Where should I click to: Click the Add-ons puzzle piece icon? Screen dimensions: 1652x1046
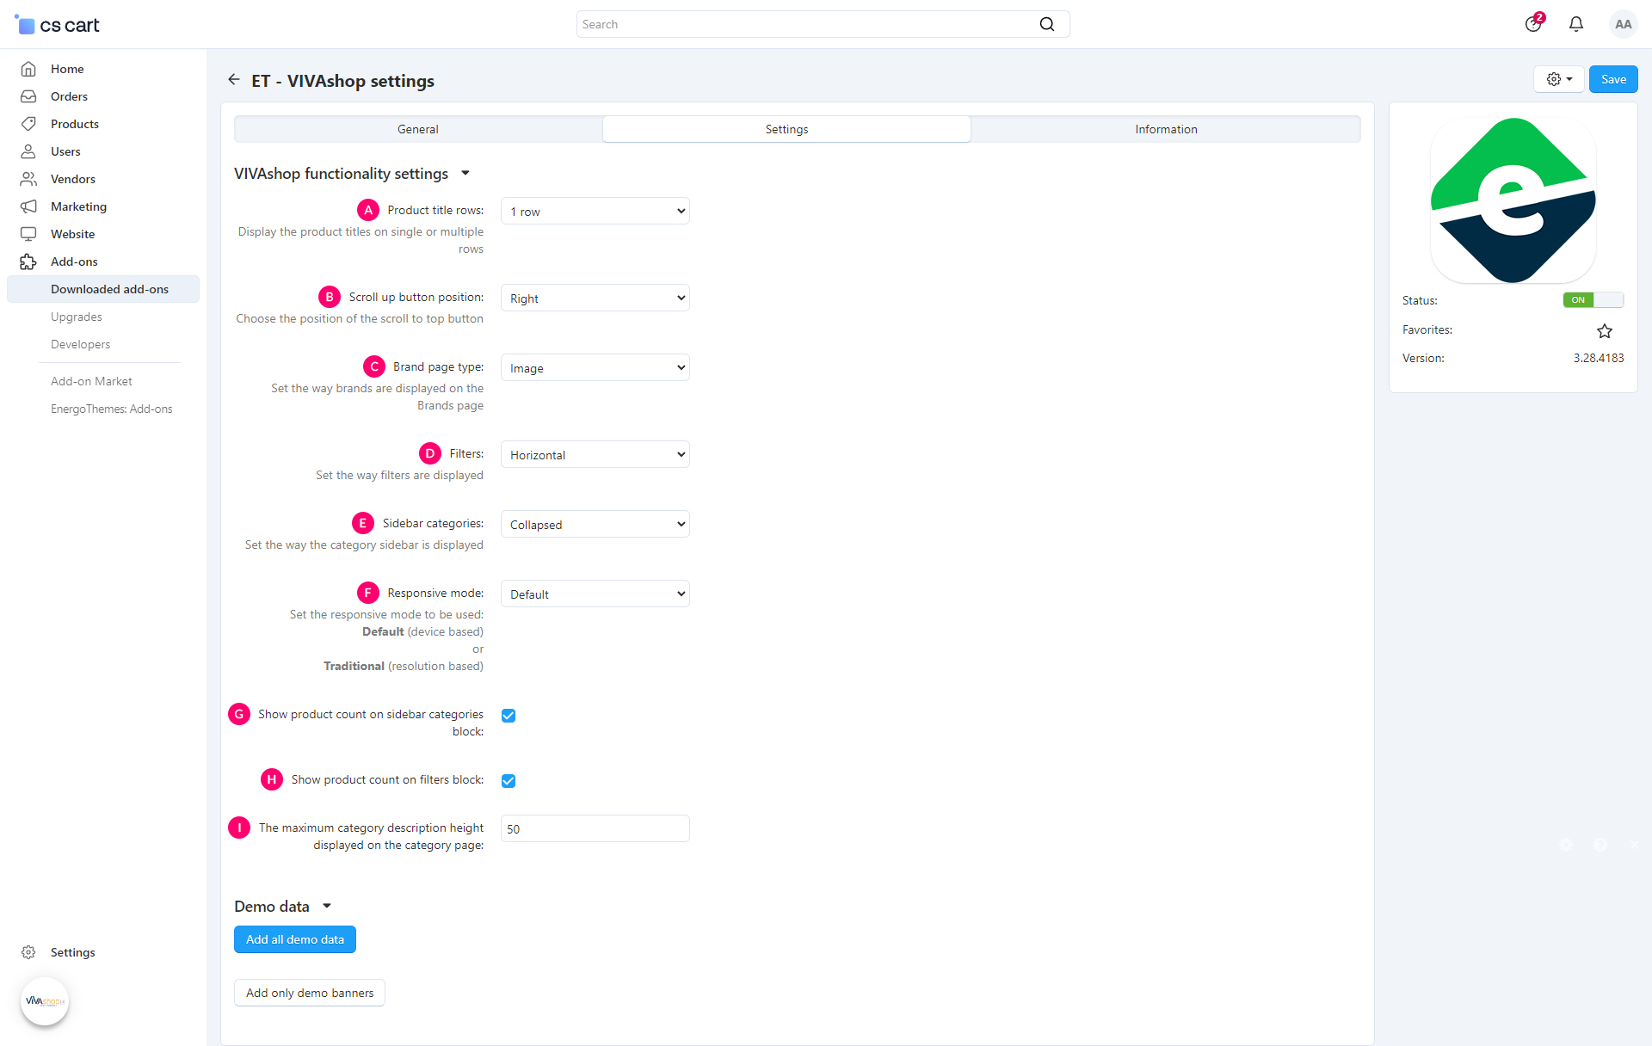tap(28, 261)
